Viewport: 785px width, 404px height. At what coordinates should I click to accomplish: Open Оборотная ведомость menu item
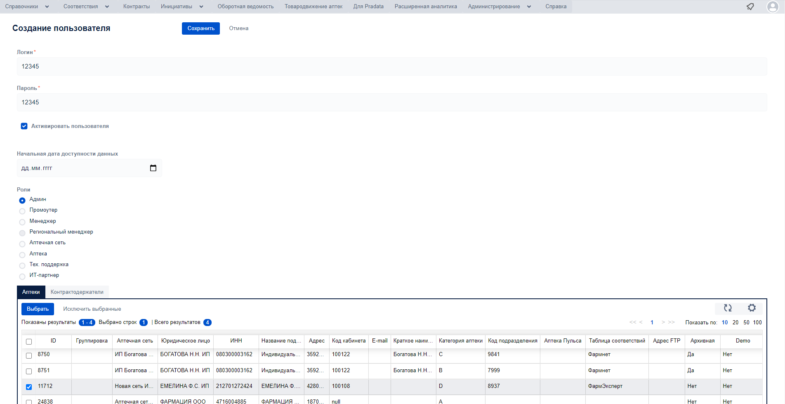(245, 7)
